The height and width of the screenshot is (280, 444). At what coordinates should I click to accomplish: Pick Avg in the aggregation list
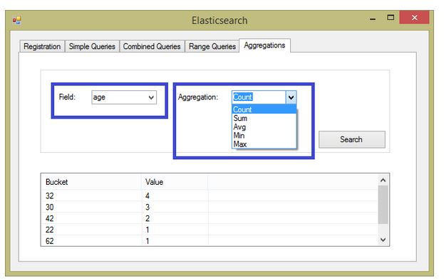pos(264,127)
